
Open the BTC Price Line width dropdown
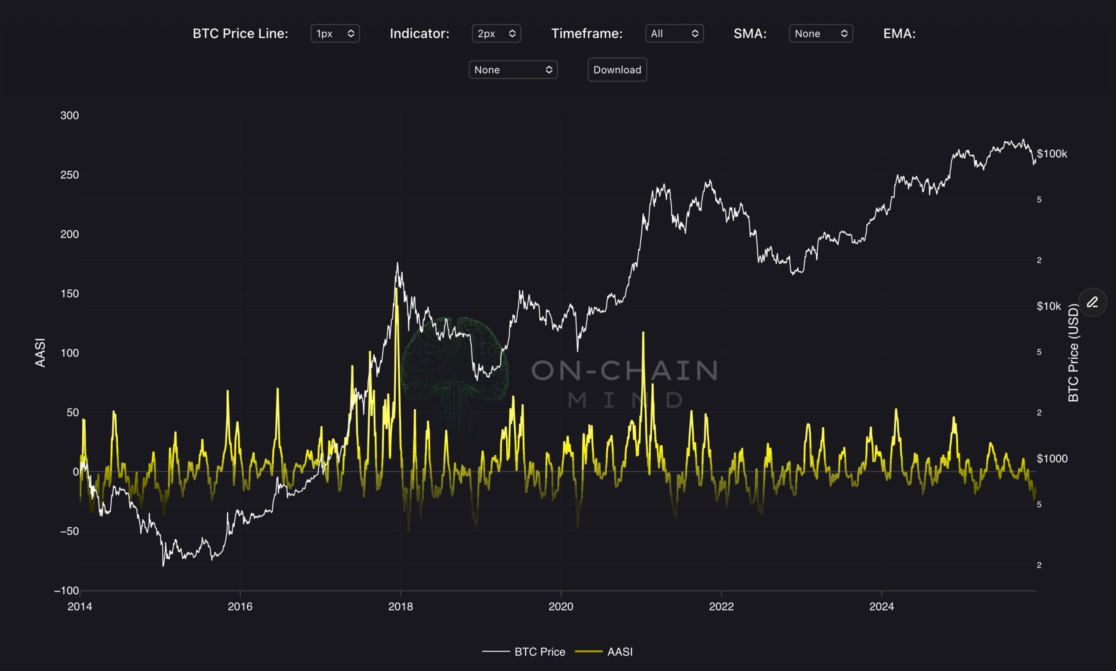point(335,34)
